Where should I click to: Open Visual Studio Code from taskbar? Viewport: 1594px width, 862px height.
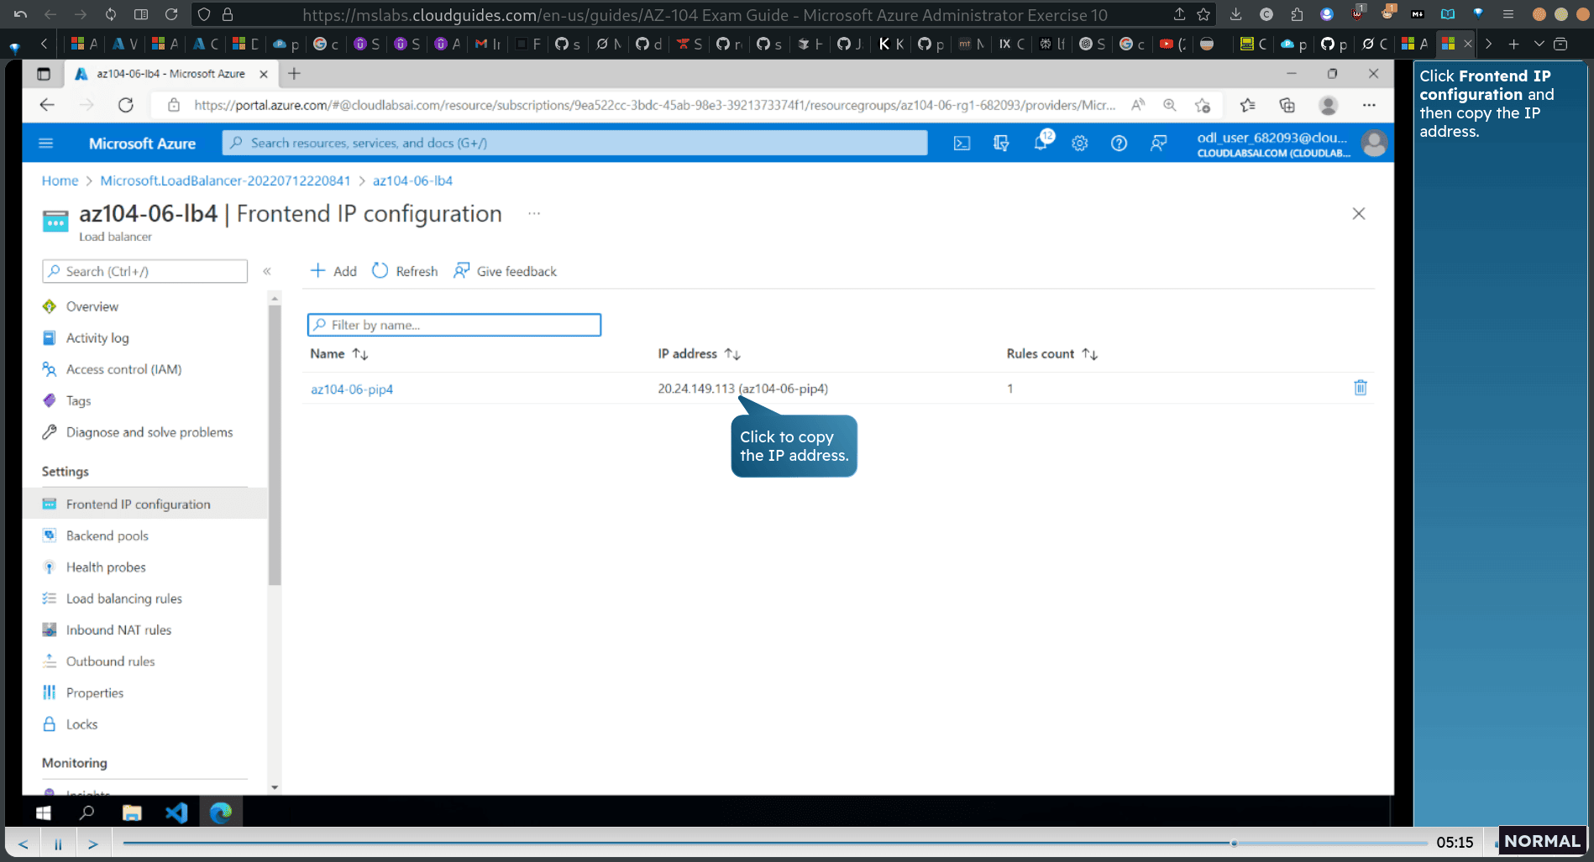176,812
